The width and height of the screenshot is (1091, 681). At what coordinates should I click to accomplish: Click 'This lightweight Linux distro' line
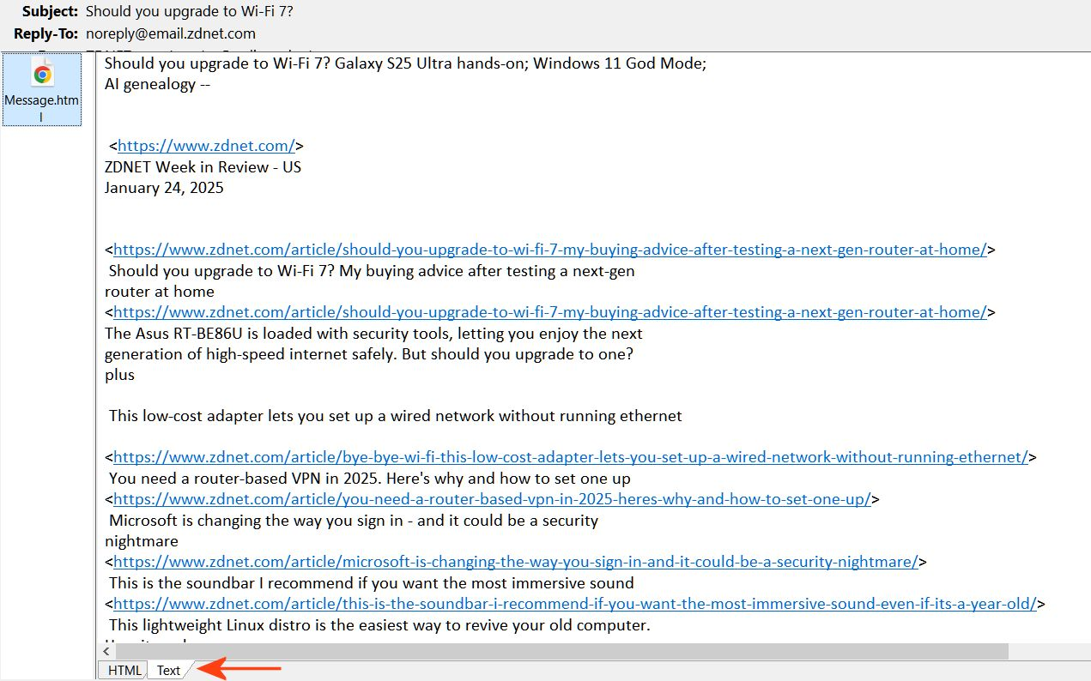[379, 624]
